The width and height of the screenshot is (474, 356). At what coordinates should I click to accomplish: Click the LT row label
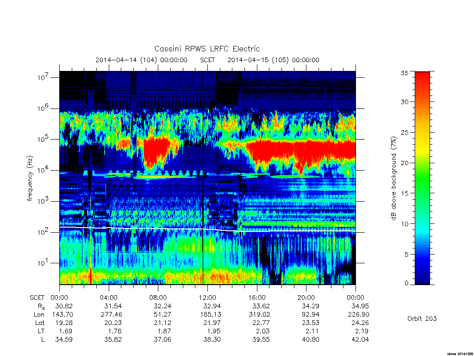coord(41,331)
